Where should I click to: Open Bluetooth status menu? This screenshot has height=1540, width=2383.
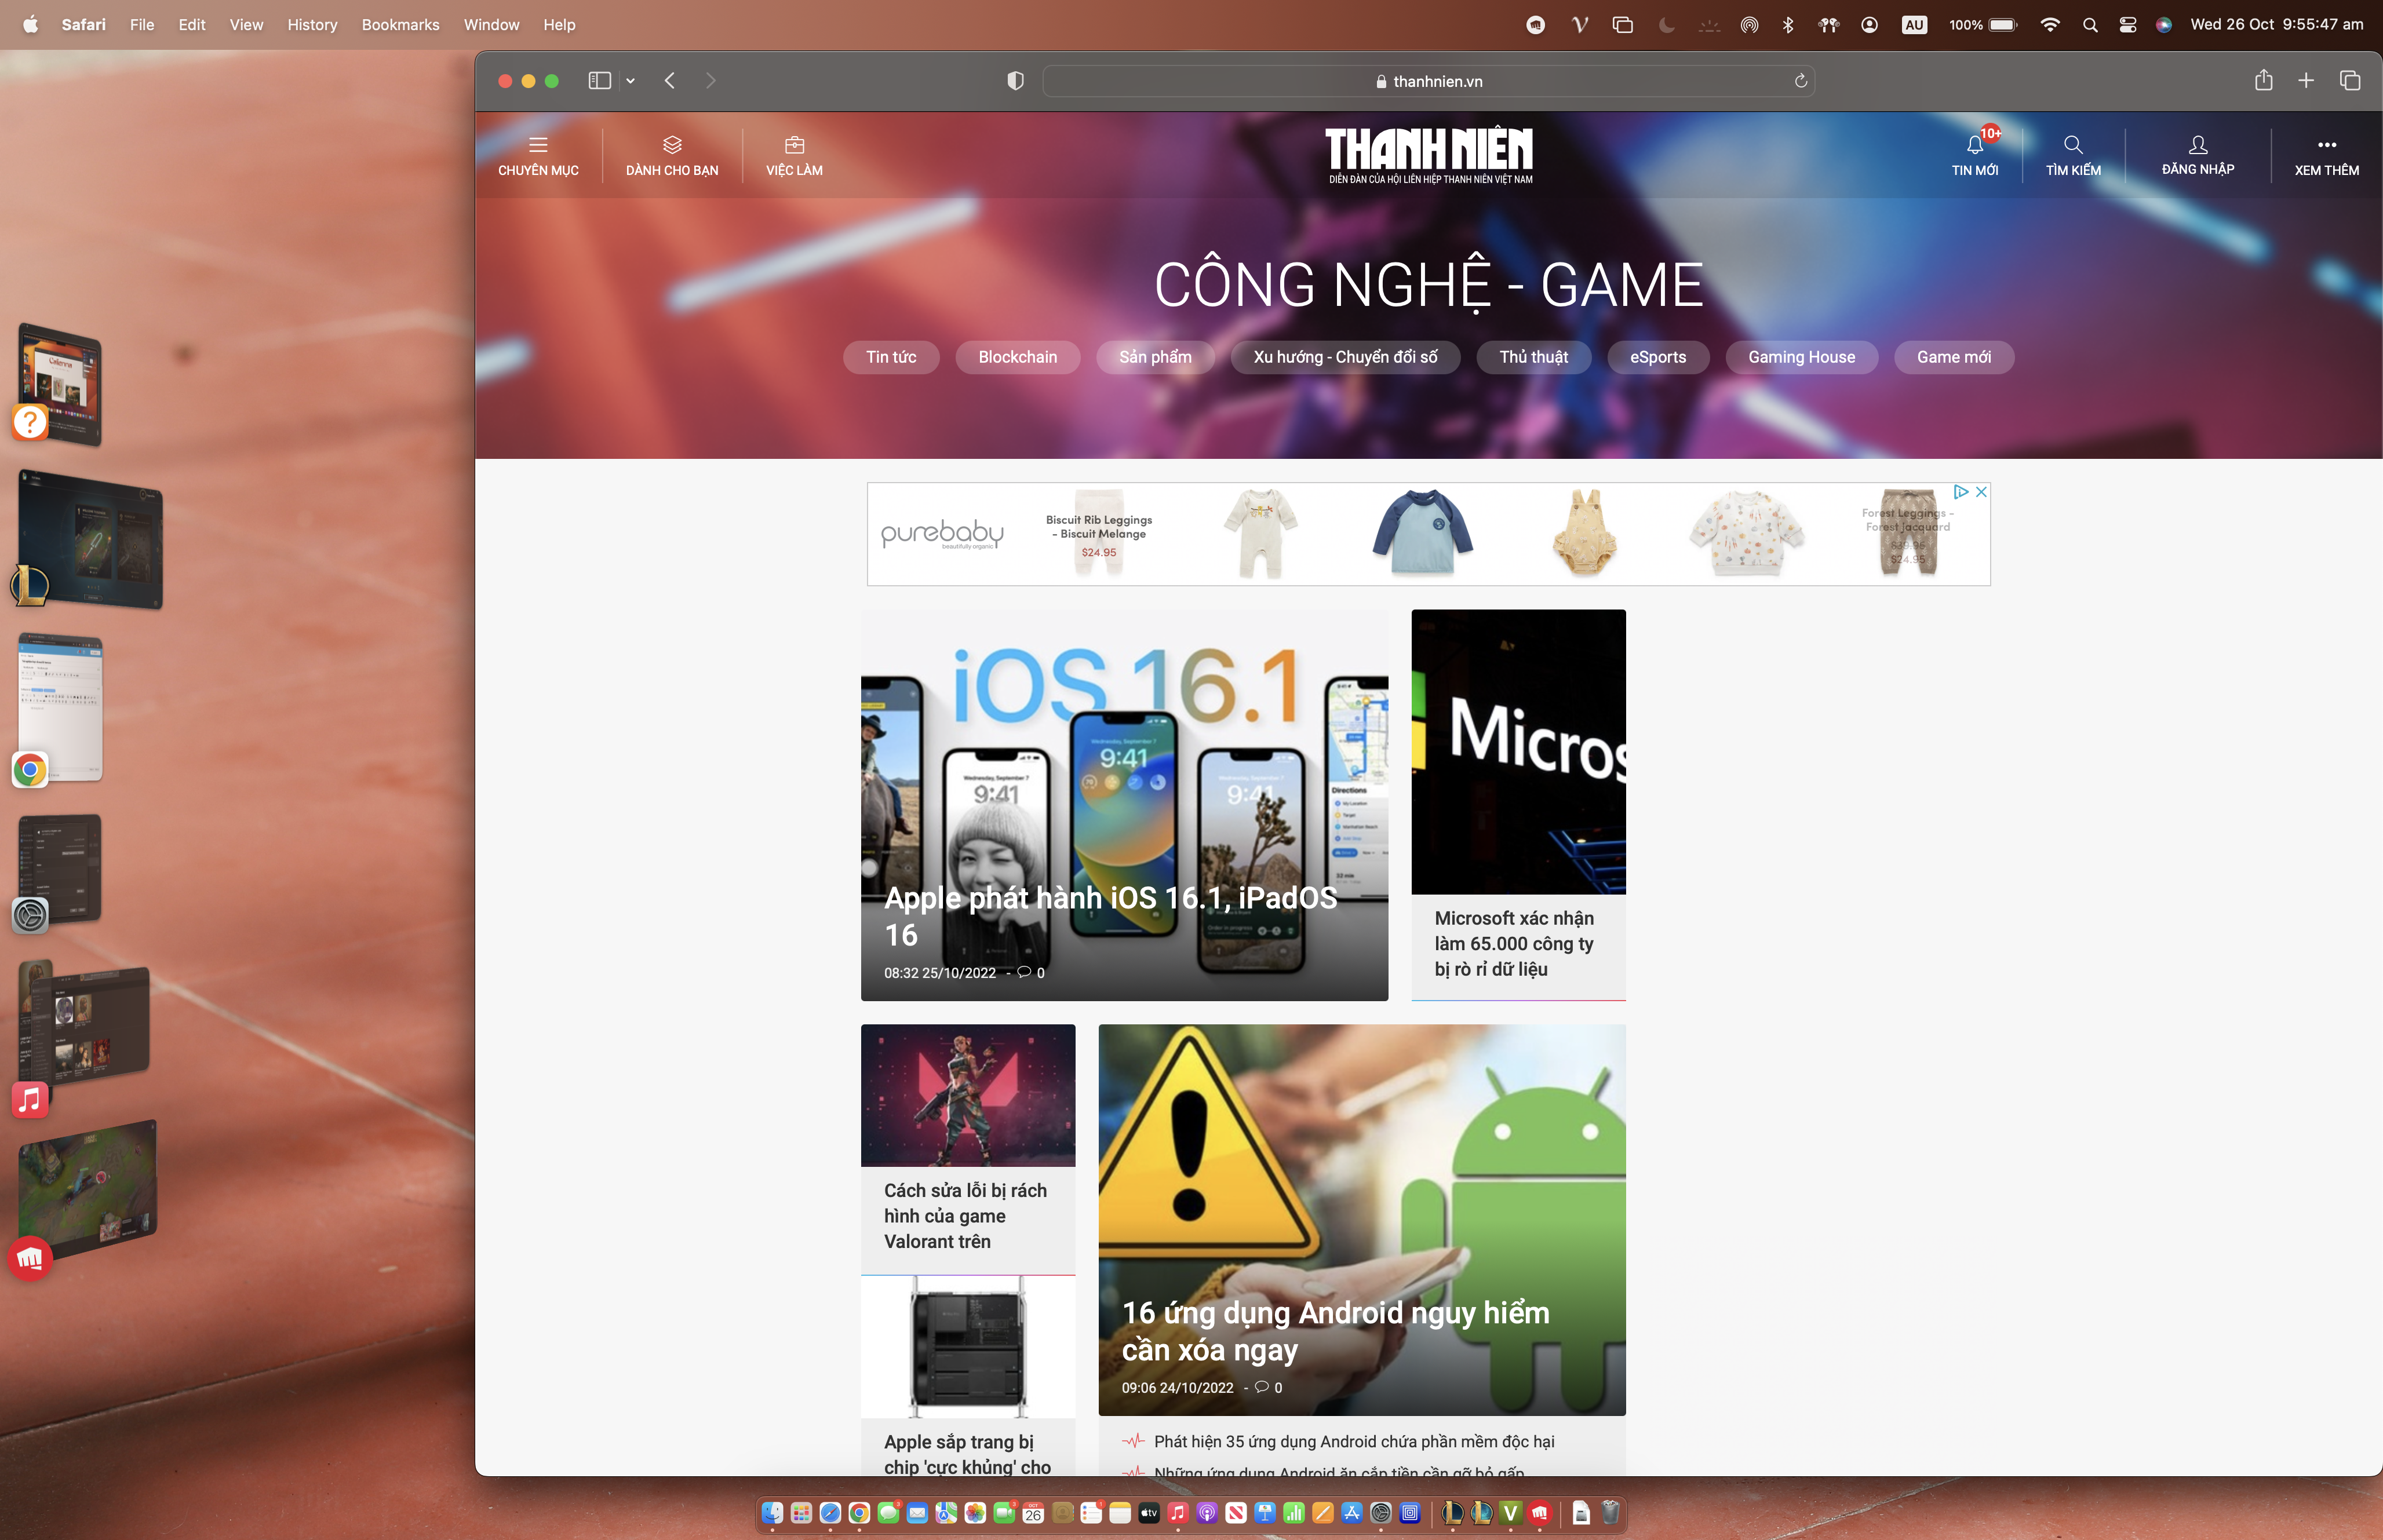pyautogui.click(x=1788, y=24)
